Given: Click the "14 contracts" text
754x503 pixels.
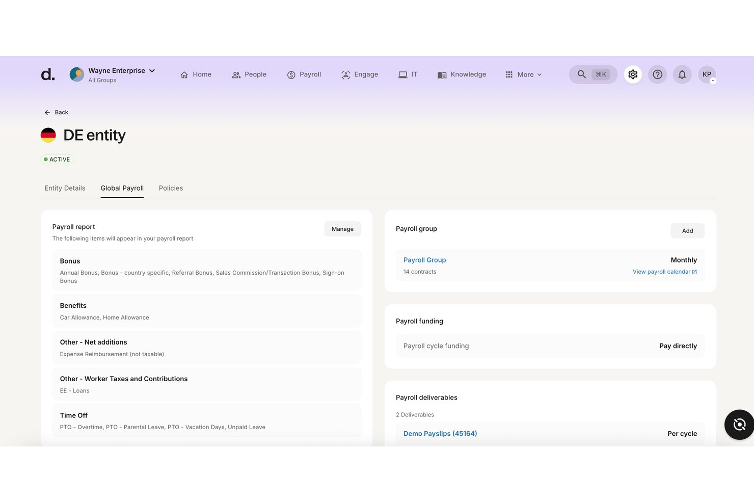Looking at the screenshot, I should click(x=420, y=272).
